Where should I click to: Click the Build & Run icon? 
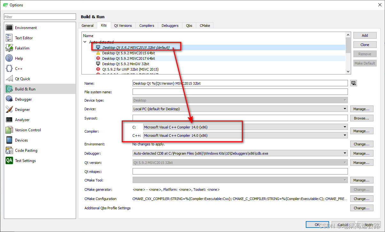(9, 89)
